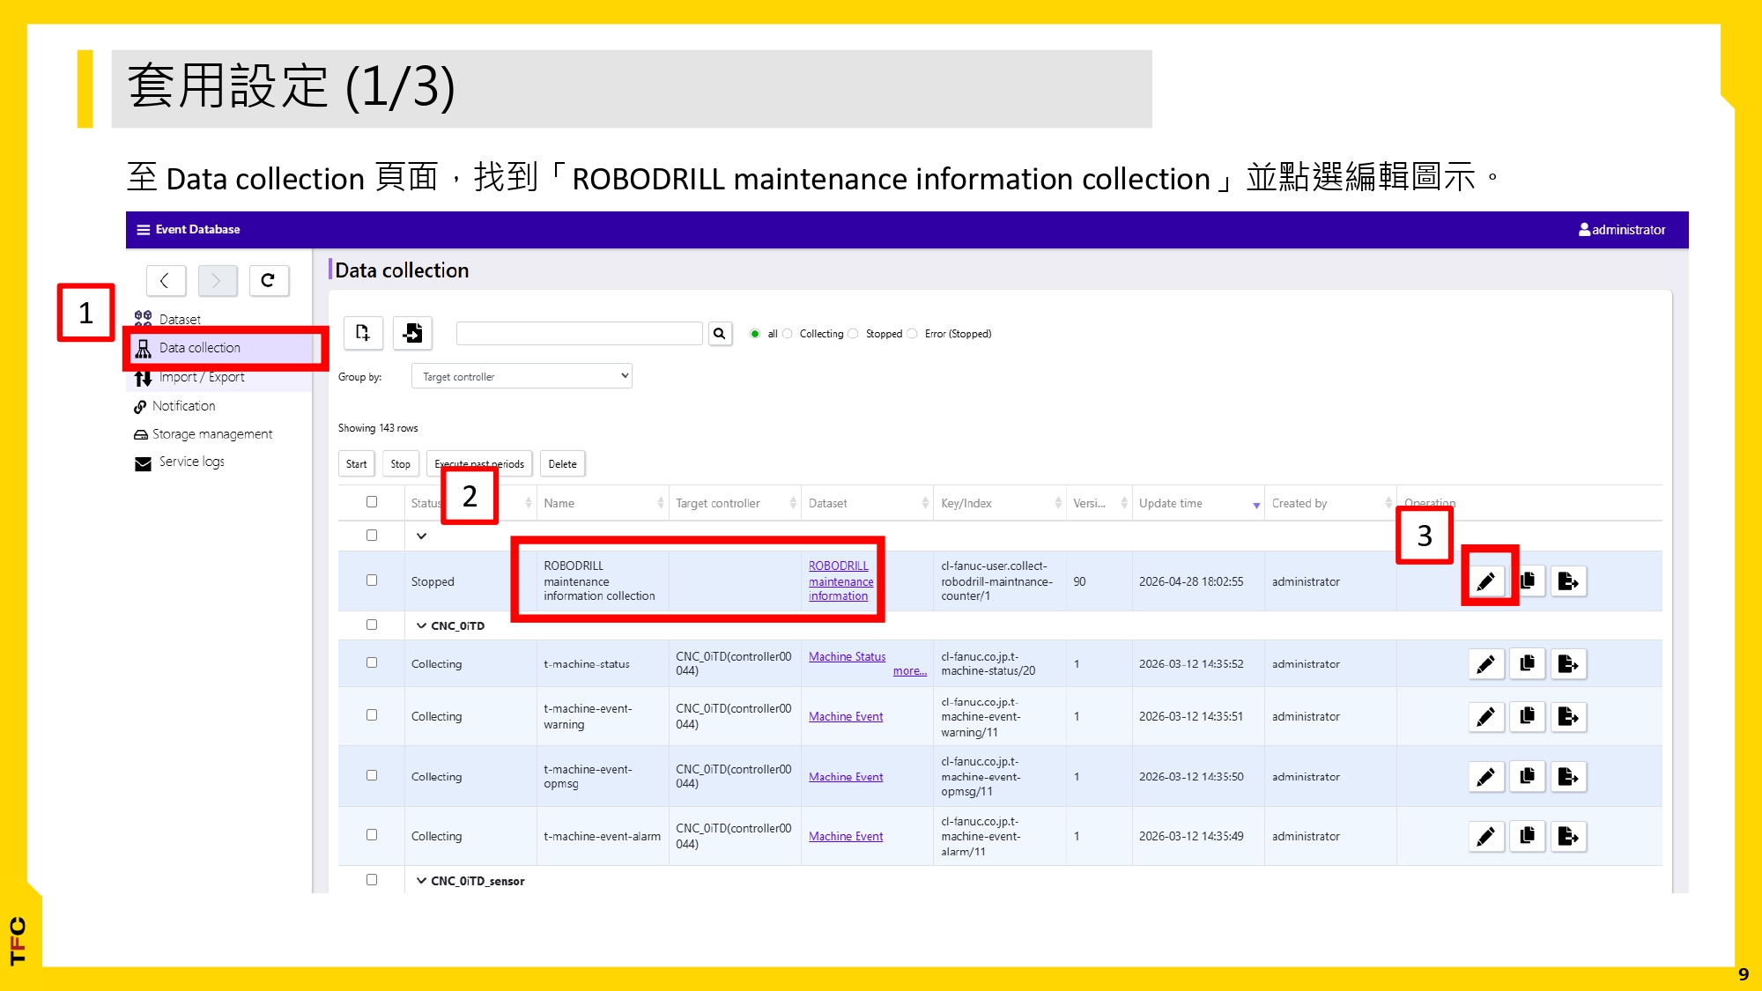The image size is (1762, 991).
Task: Tick checkbox for ROBODRILL maintenance row
Action: (x=372, y=581)
